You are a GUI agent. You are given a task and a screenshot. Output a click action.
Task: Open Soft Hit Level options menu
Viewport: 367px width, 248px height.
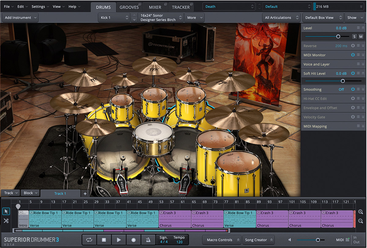tap(358, 73)
